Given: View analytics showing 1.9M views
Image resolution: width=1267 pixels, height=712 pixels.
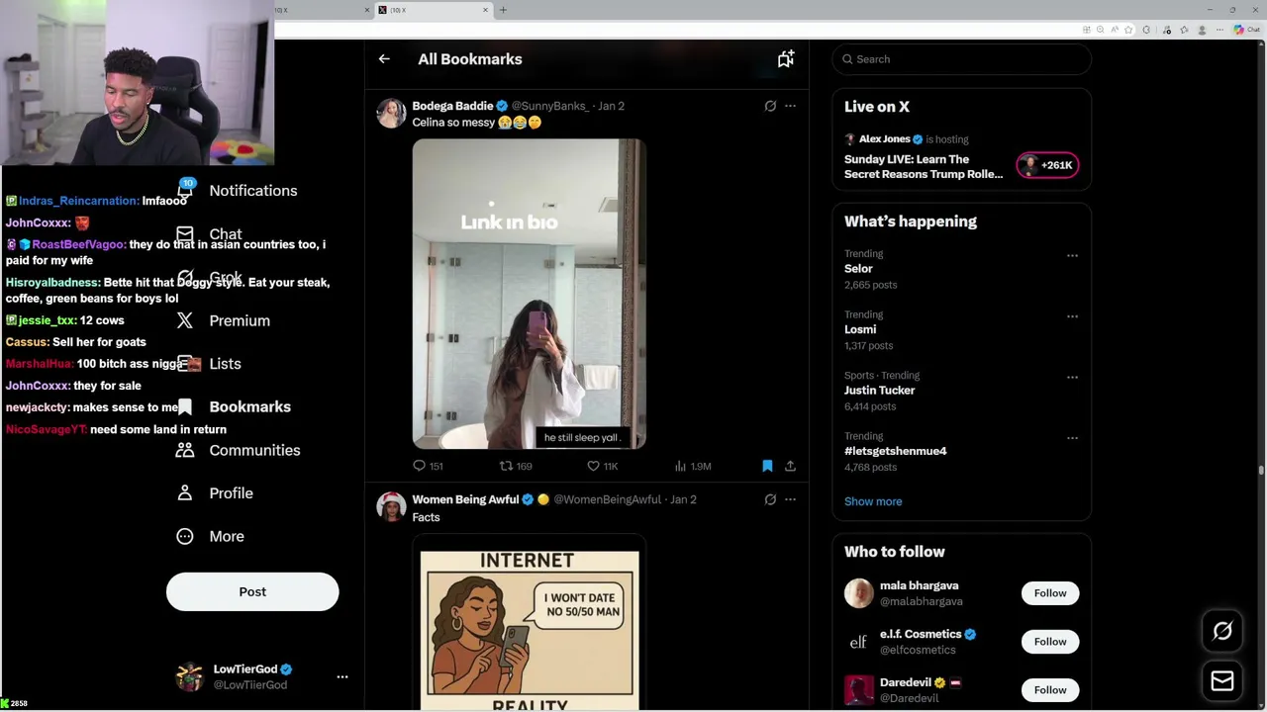Looking at the screenshot, I should point(693,466).
